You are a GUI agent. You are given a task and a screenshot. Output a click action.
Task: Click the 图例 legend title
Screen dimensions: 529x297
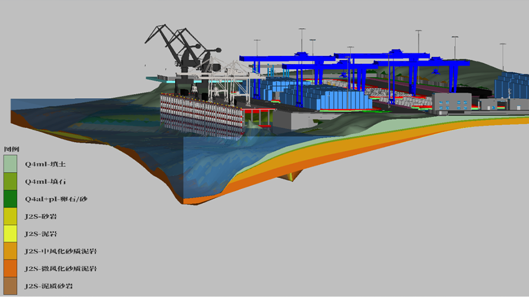click(12, 149)
